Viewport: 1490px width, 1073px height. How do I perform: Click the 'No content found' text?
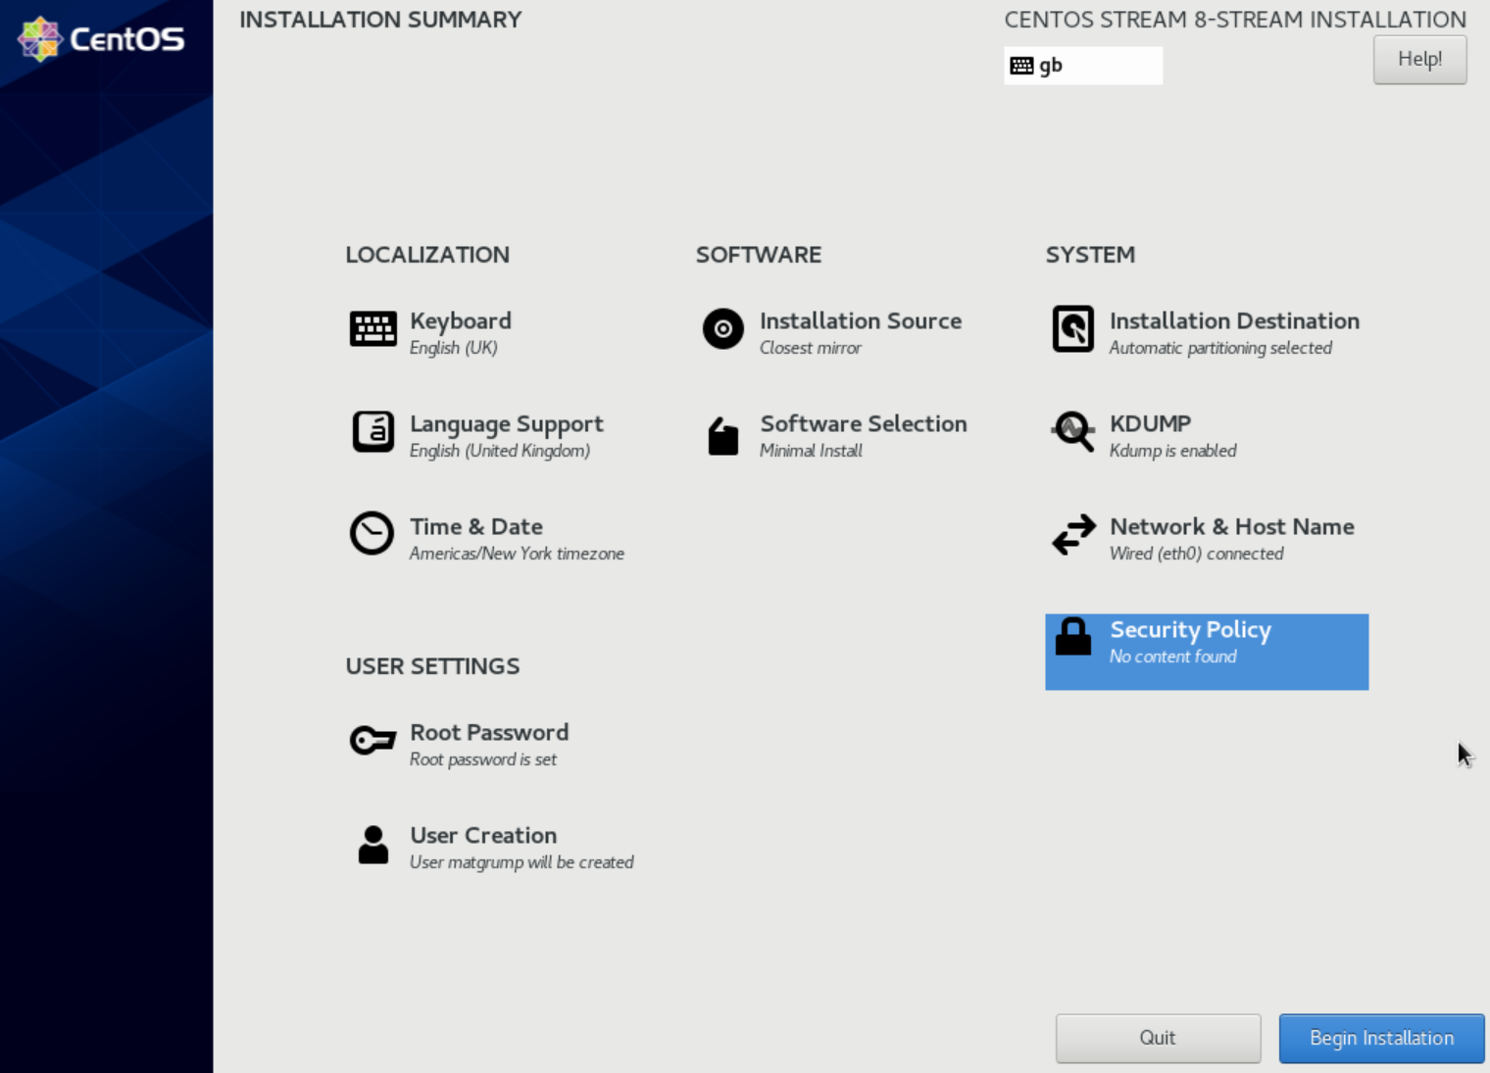coord(1172,657)
